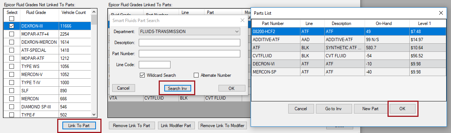451x133 pixels.
Task: Enable the Alternate Number checkbox
Action: pos(196,75)
